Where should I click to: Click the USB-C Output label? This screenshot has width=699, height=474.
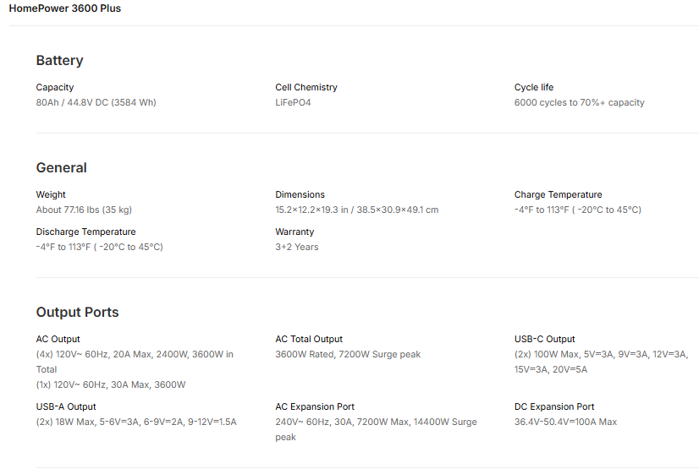[x=544, y=339]
